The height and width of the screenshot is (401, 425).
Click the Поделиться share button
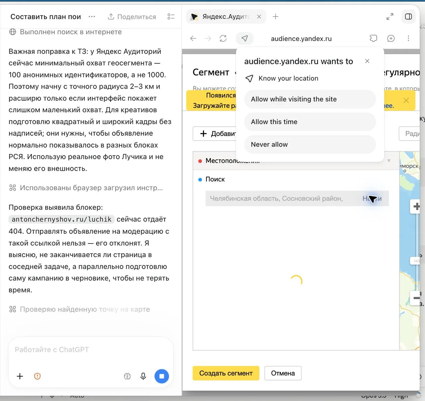click(x=132, y=17)
